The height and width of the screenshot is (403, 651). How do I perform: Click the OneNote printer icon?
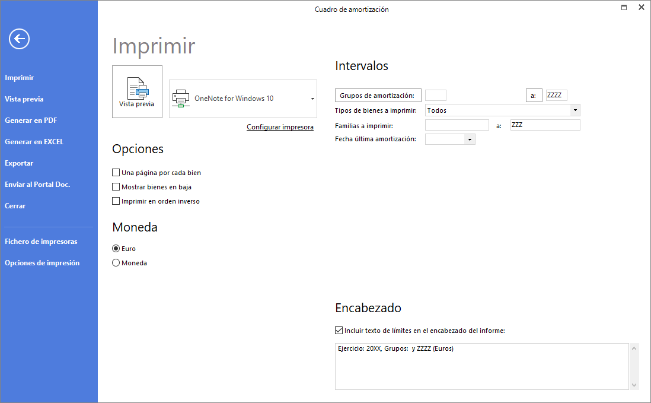tap(181, 99)
